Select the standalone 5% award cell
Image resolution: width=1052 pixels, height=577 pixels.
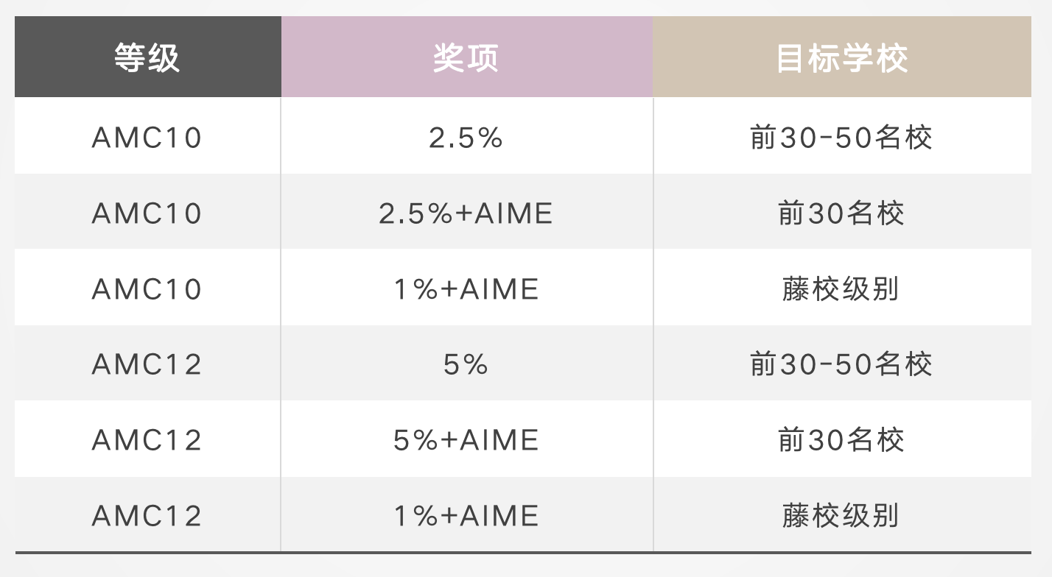(x=466, y=364)
